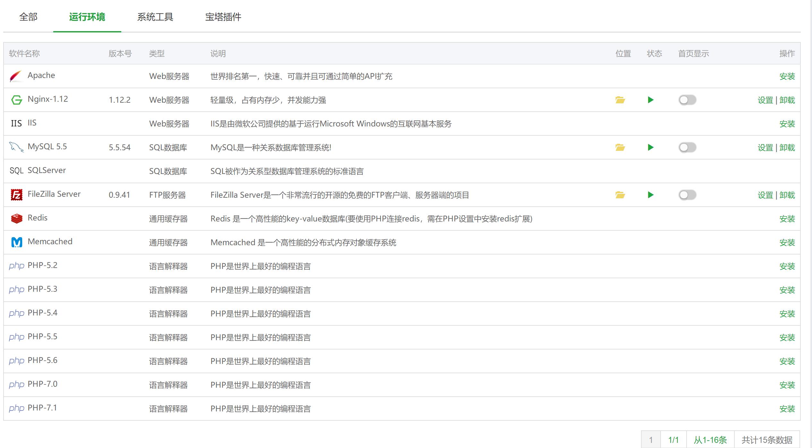Install Apache via 安装 link
This screenshot has height=448, width=812.
(x=787, y=76)
